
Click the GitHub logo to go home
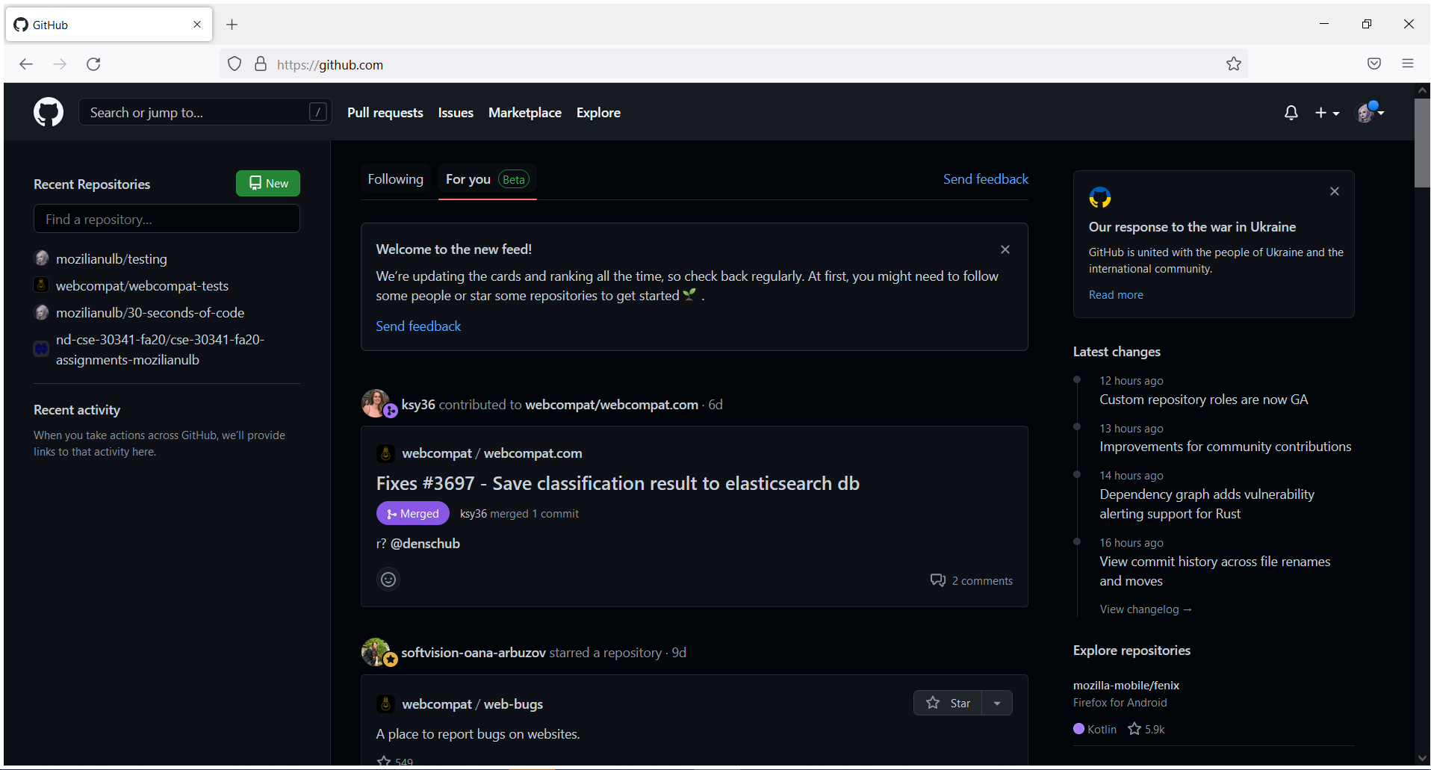(x=48, y=112)
